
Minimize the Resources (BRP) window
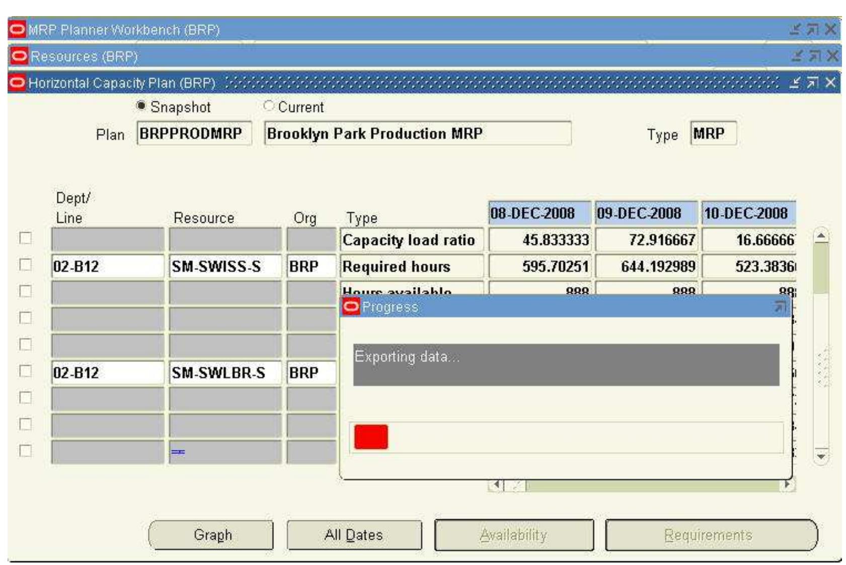(797, 56)
